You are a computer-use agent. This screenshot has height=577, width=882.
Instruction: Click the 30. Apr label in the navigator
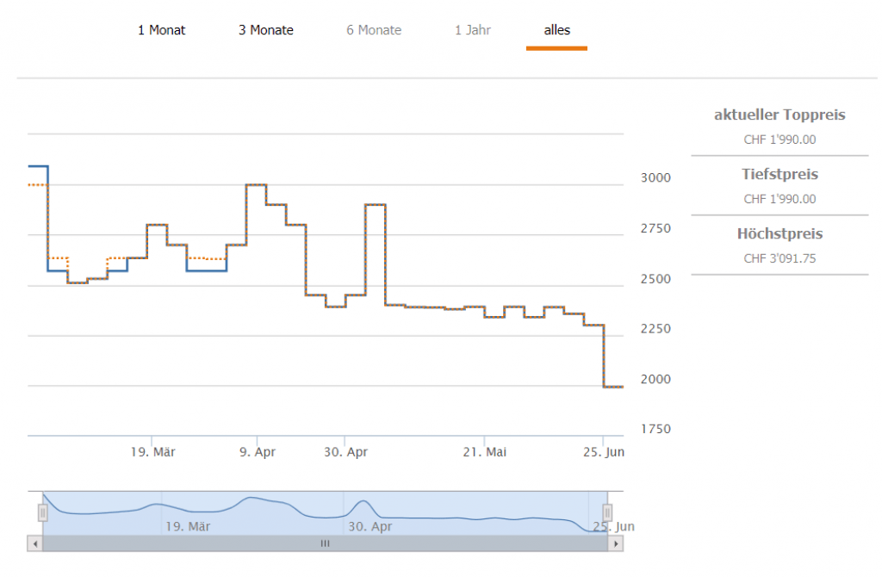click(370, 526)
